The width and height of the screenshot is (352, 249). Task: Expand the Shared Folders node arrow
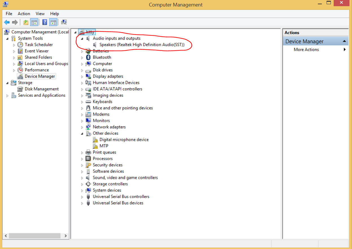(x=14, y=57)
